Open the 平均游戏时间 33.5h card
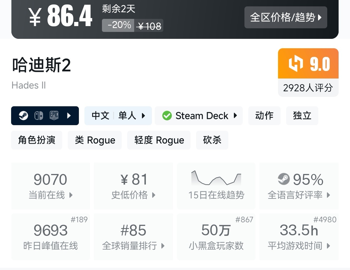The image size is (350, 270). [299, 237]
